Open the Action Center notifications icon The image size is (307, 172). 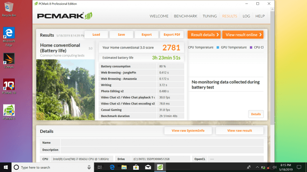pyautogui.click(x=299, y=167)
